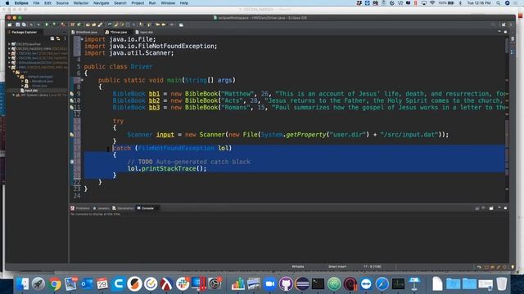Open the Run menu
This screenshot has height=294, width=524.
point(152,3)
